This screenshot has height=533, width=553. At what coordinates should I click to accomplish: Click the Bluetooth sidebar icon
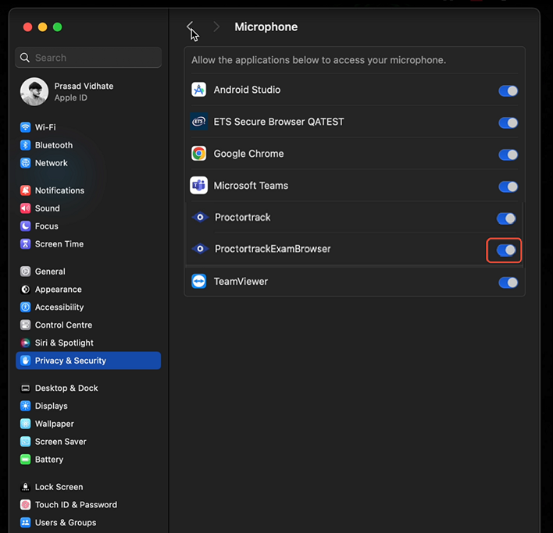coord(26,145)
